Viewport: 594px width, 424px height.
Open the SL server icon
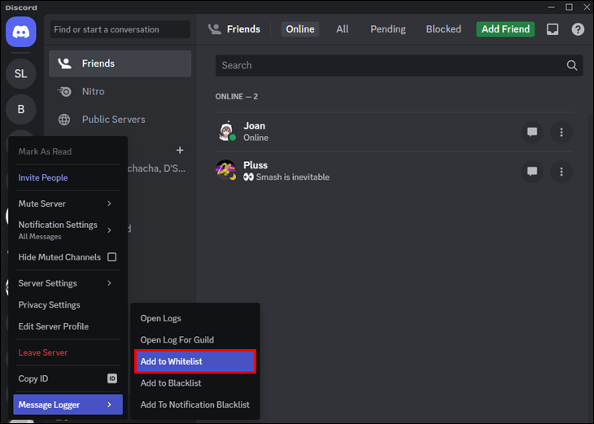click(21, 73)
